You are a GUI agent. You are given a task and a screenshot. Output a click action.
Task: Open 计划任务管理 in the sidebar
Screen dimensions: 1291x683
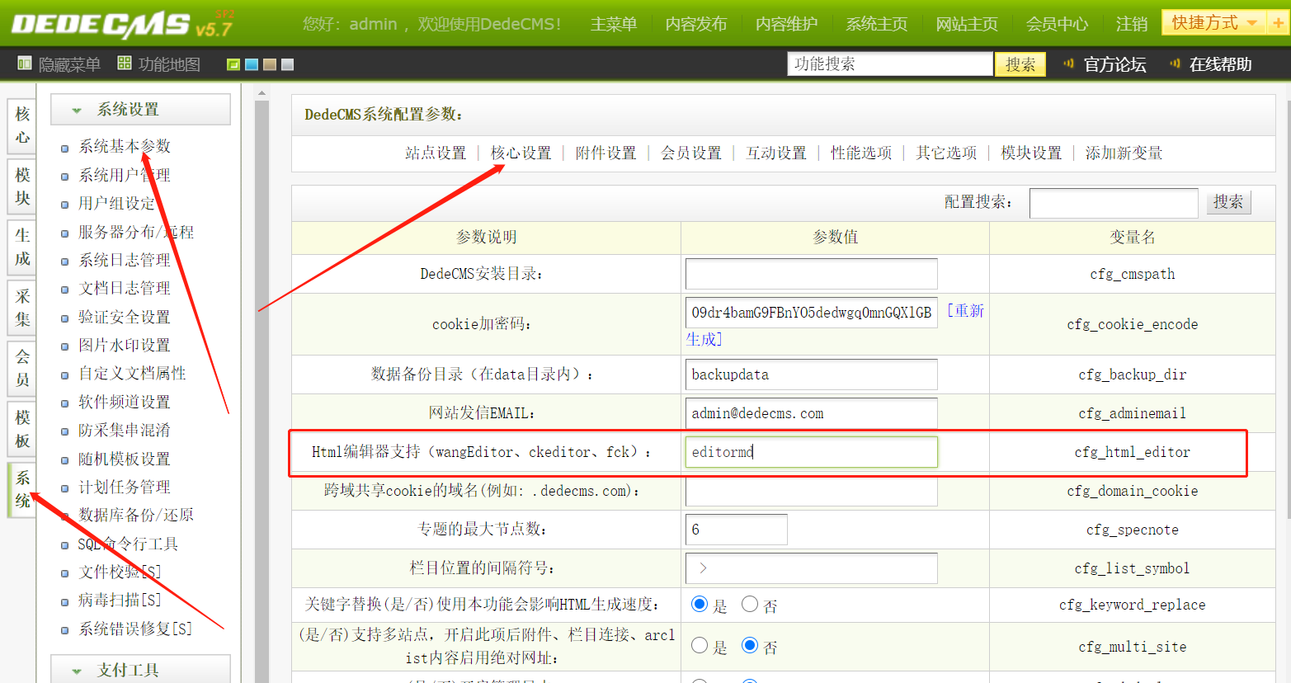coord(125,487)
